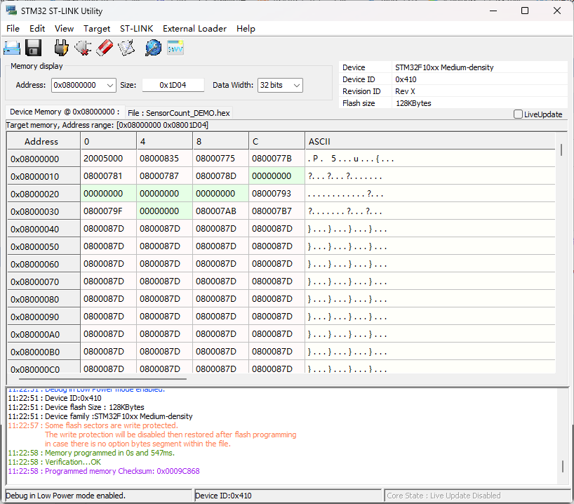
Task: Select memory cell 0800079F
Action: [108, 211]
